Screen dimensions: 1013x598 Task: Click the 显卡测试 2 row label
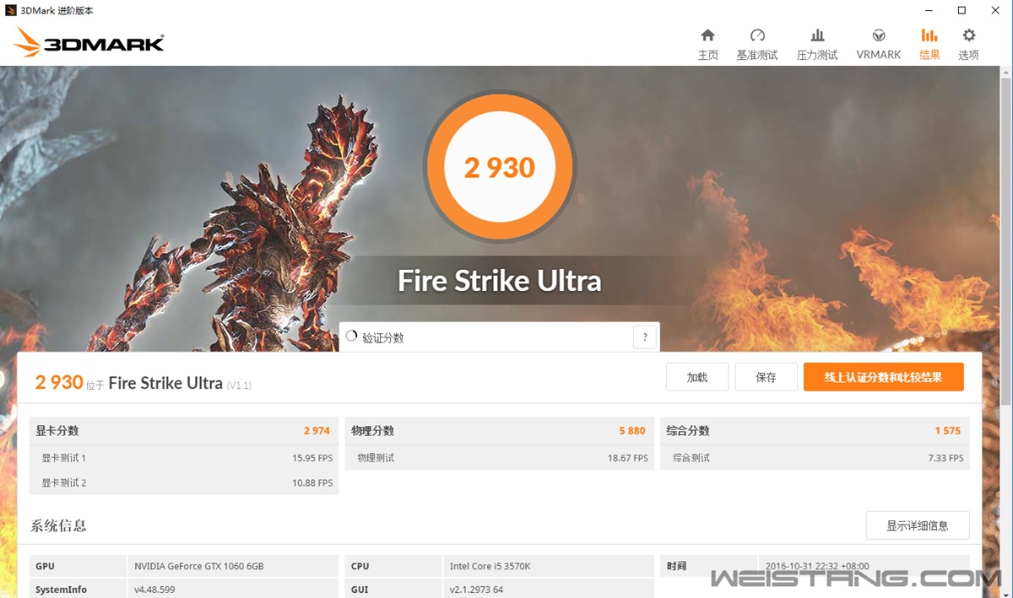(x=64, y=482)
